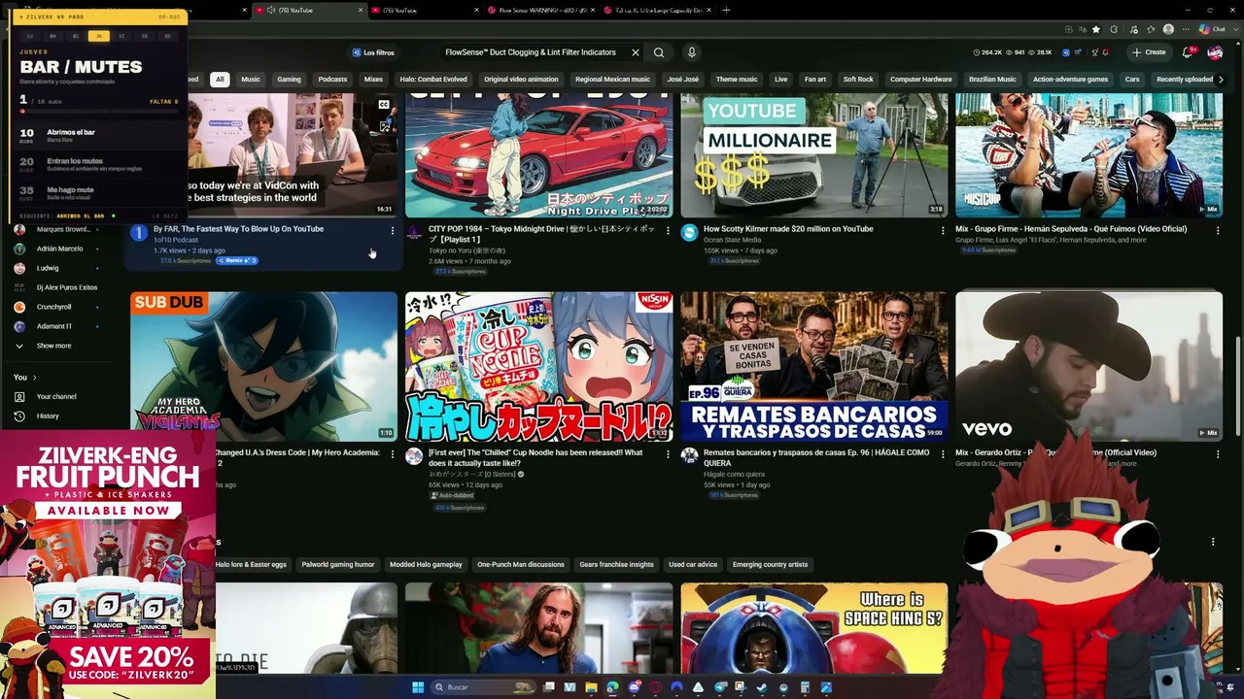Open the Create dropdown button

click(1149, 52)
